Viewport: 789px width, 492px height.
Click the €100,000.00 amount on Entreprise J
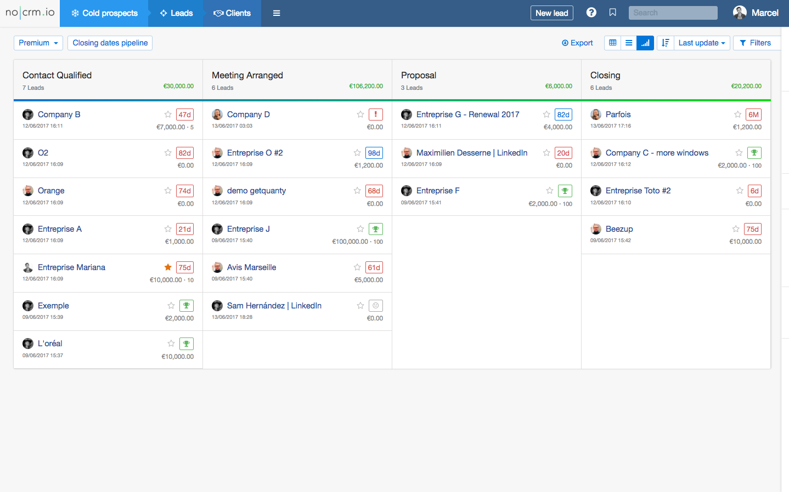click(x=350, y=242)
